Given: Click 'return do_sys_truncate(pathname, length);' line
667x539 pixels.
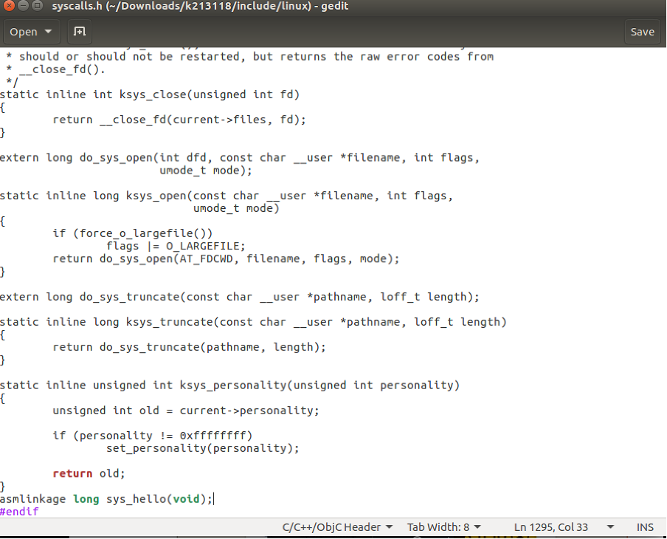Looking at the screenshot, I should click(x=189, y=347).
